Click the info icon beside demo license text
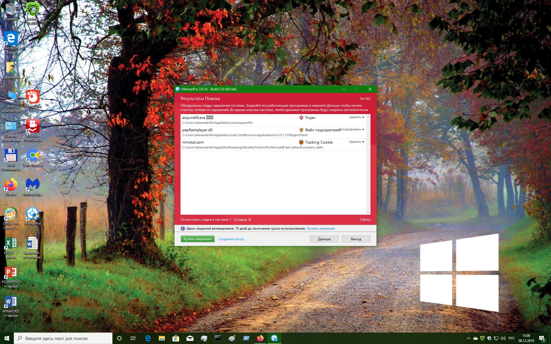The image size is (551, 344). tap(183, 228)
